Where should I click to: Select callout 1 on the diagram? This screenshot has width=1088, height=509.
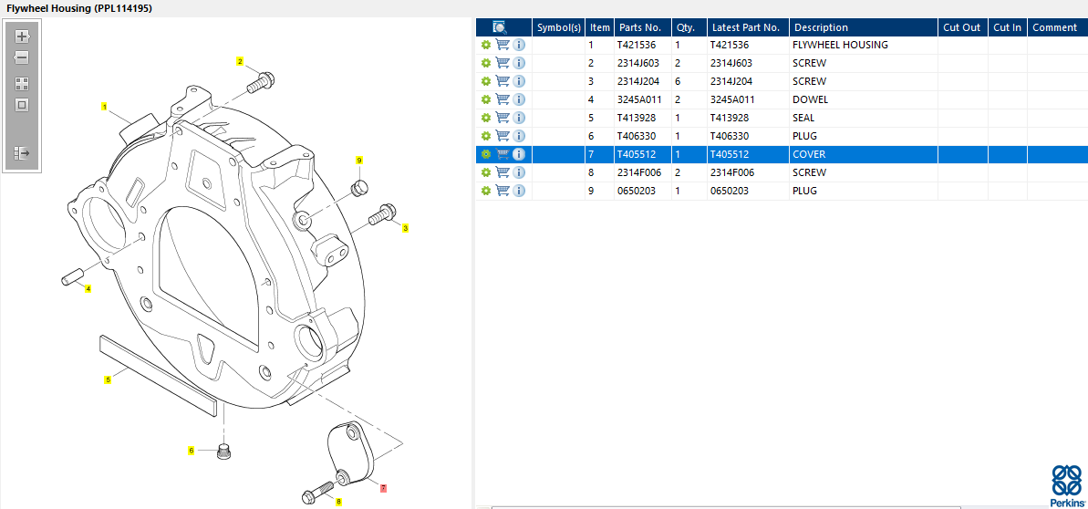pyautogui.click(x=104, y=107)
